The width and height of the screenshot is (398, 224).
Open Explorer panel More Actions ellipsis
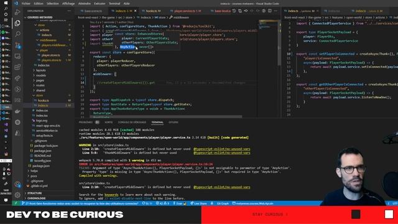click(x=69, y=11)
